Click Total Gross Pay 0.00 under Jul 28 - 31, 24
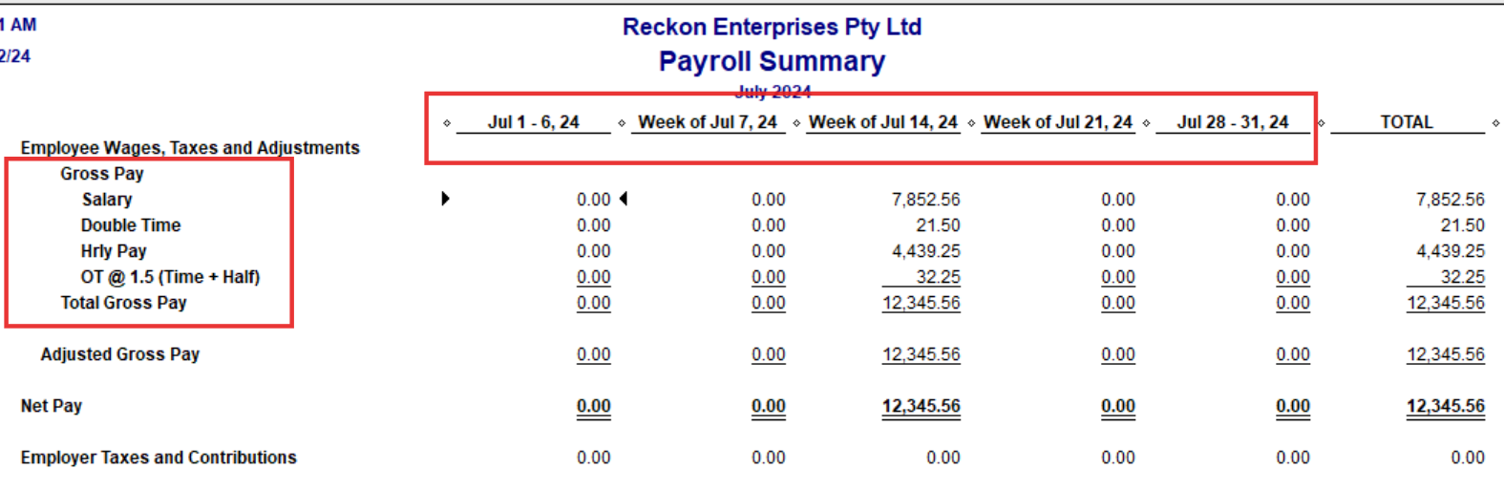 point(1293,303)
